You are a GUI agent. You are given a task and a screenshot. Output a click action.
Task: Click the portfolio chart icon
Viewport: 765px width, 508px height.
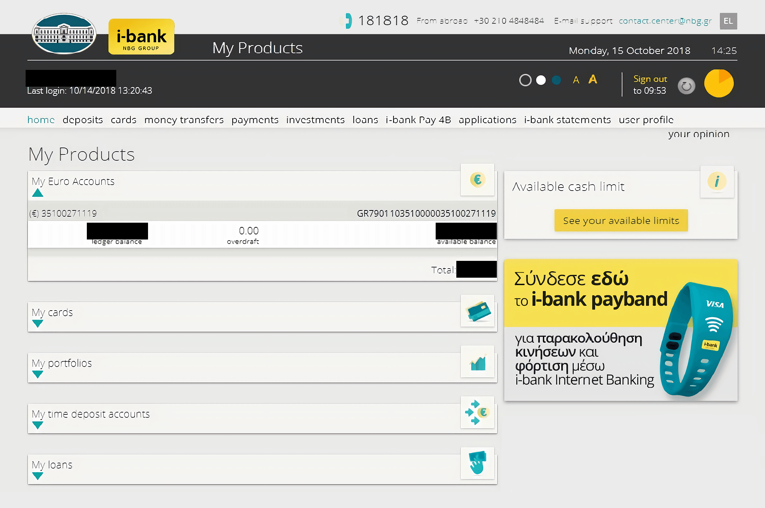pyautogui.click(x=477, y=362)
